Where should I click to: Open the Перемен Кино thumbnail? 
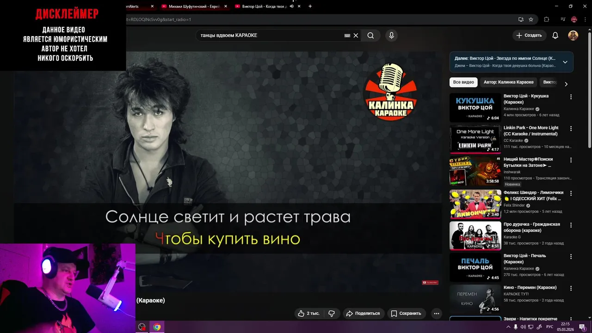point(475,299)
